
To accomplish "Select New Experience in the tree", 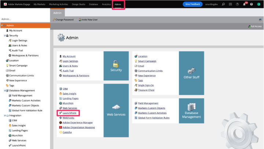I will tap(18, 80).
